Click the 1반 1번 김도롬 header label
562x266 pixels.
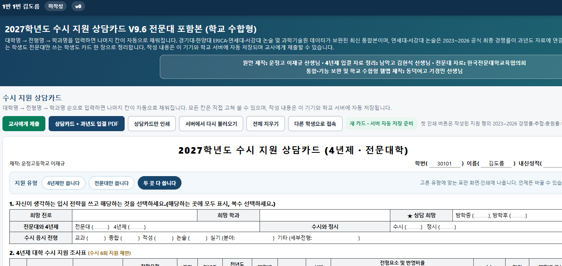pos(21,6)
